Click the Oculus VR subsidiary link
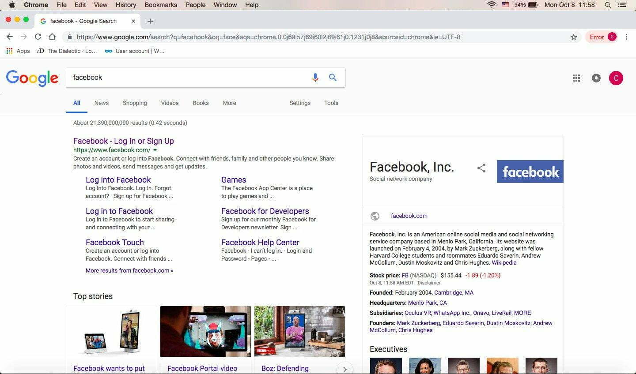The image size is (636, 374). click(x=417, y=313)
